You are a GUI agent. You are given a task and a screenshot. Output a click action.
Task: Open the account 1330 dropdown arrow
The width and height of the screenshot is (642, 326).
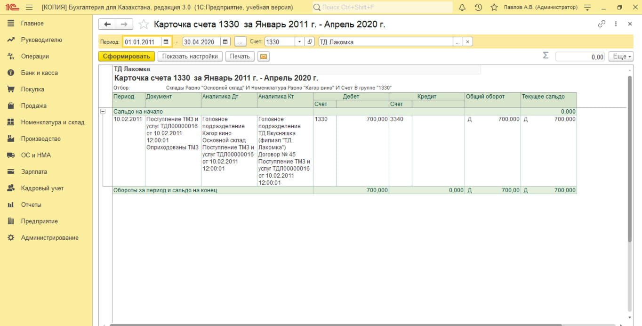click(299, 42)
